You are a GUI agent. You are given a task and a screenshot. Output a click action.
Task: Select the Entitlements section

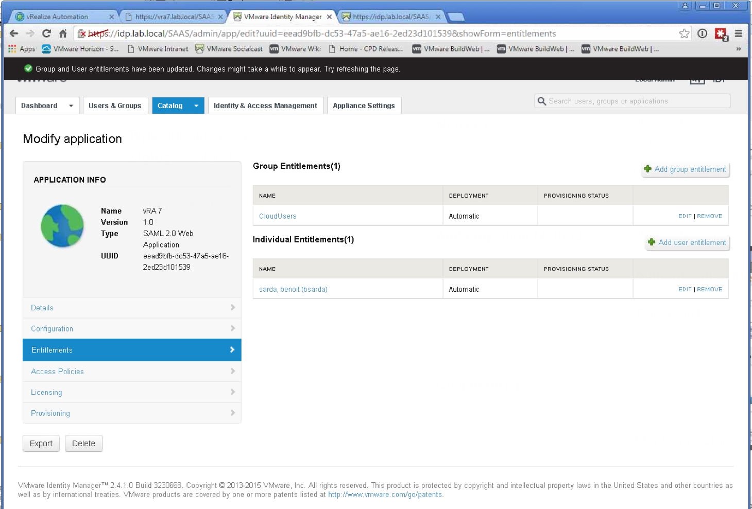(x=132, y=350)
